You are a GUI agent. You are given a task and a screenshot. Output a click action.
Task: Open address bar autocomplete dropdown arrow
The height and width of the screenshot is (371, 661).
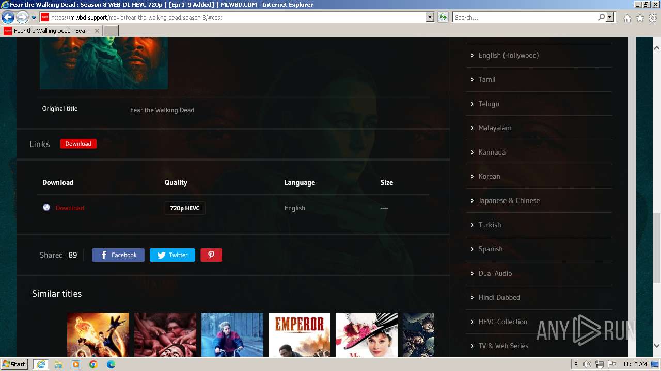[430, 17]
